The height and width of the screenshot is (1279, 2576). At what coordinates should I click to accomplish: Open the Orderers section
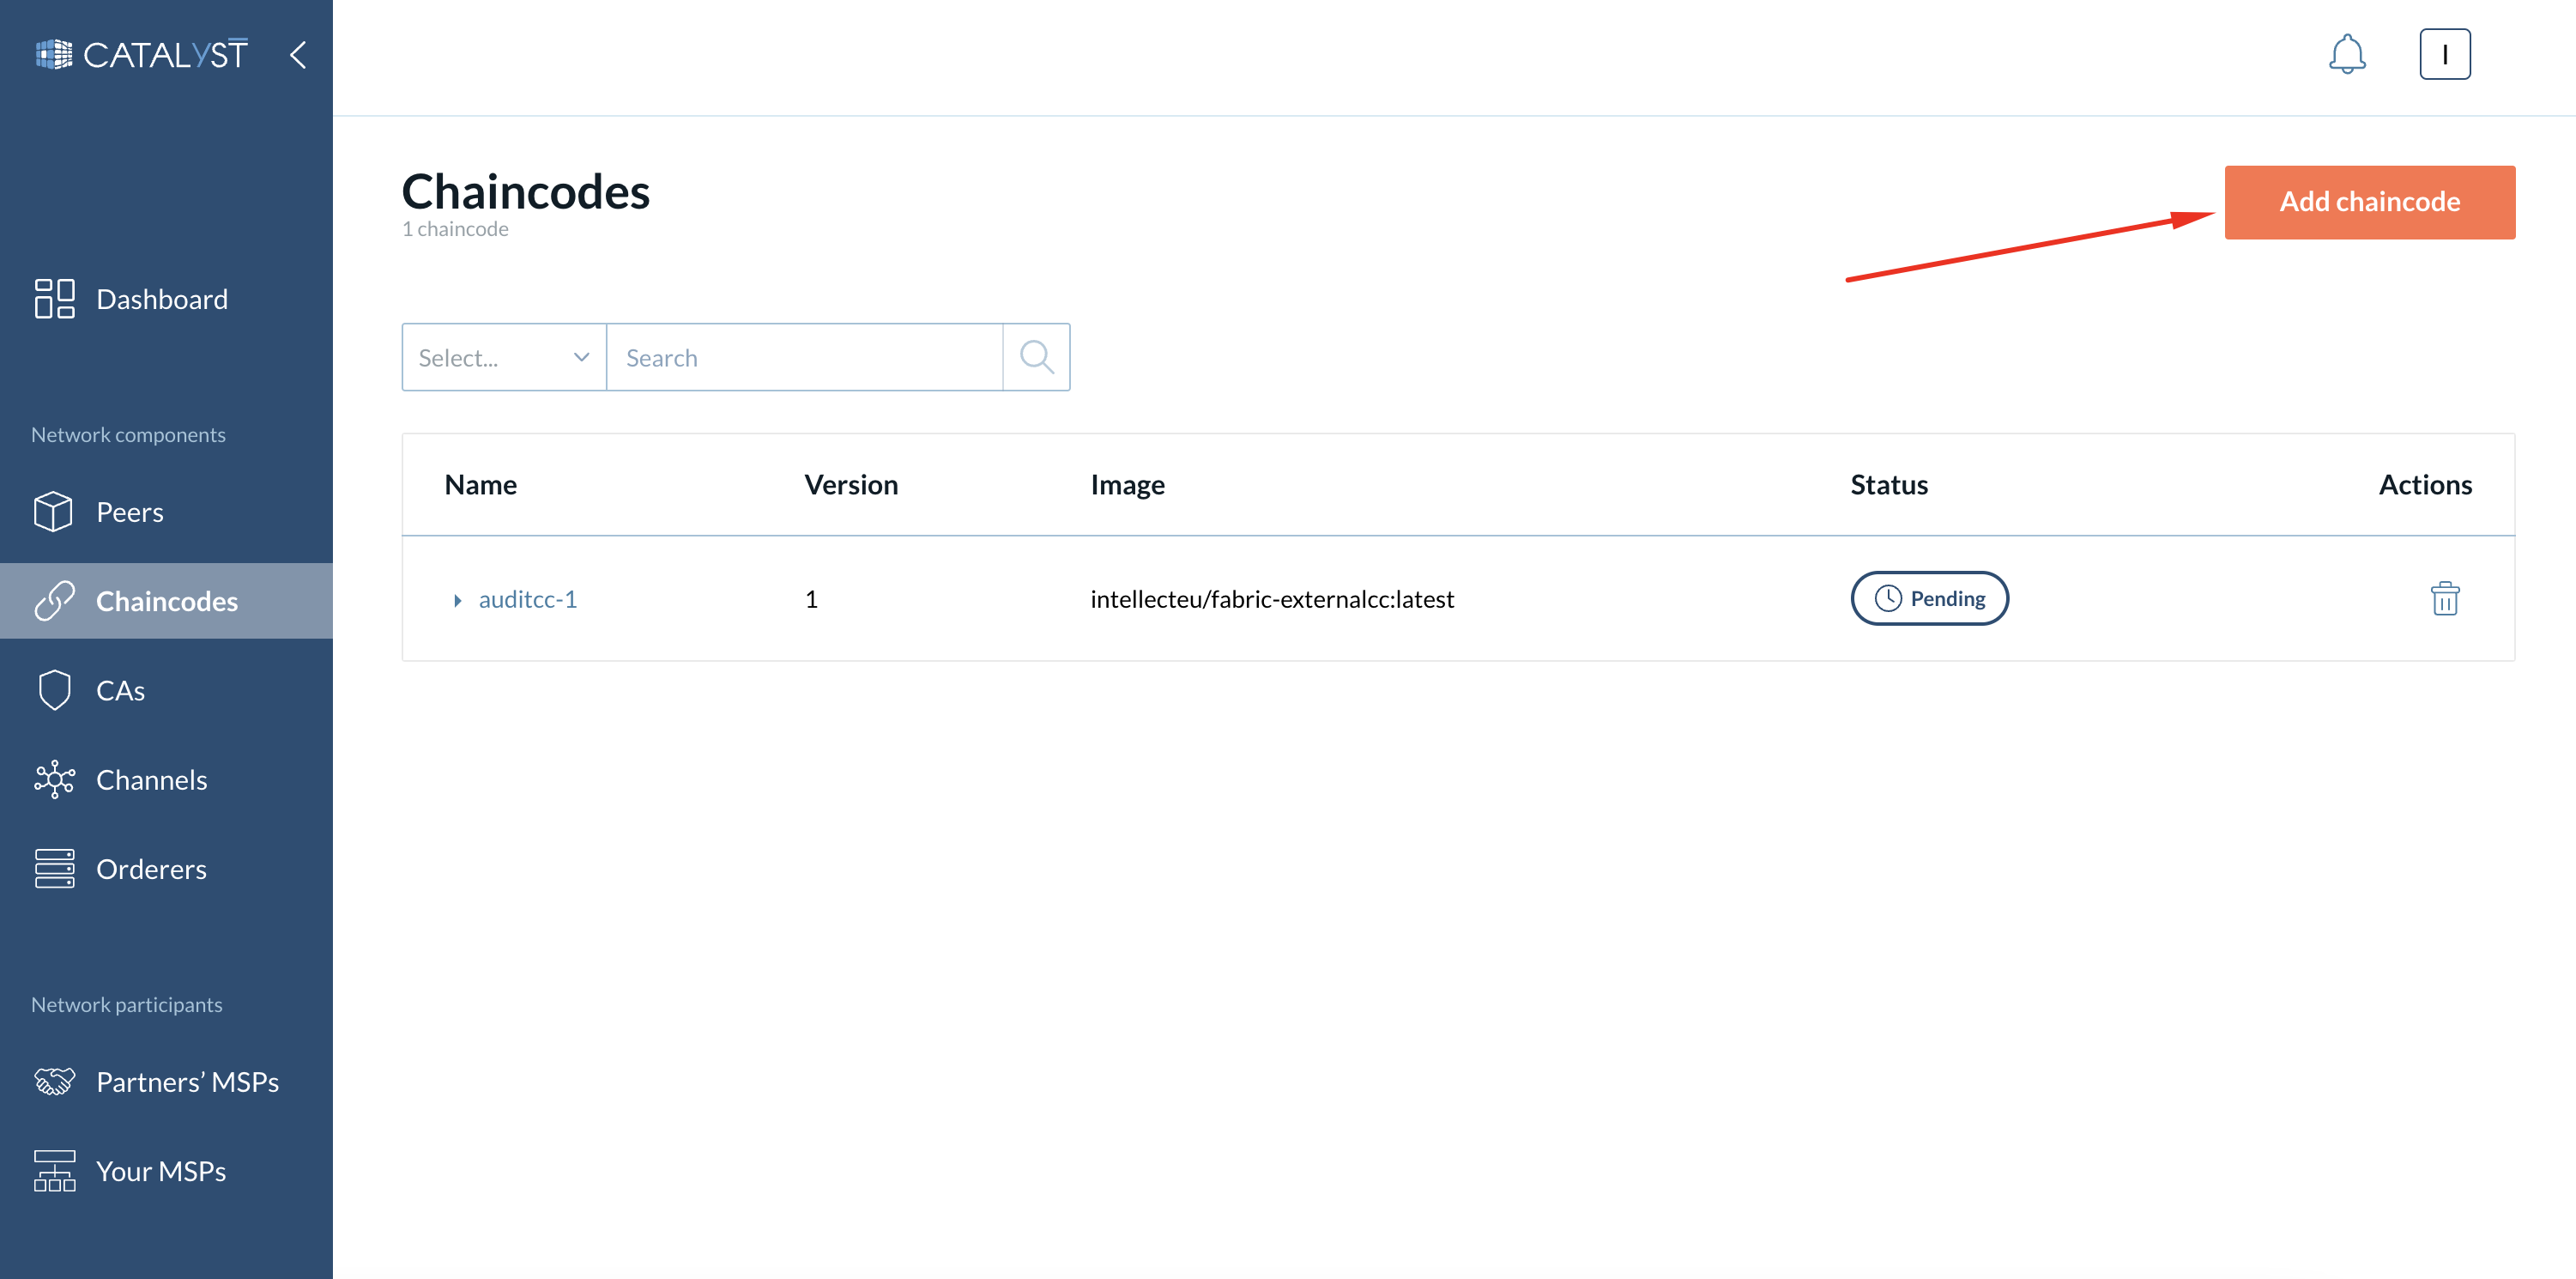(x=150, y=869)
